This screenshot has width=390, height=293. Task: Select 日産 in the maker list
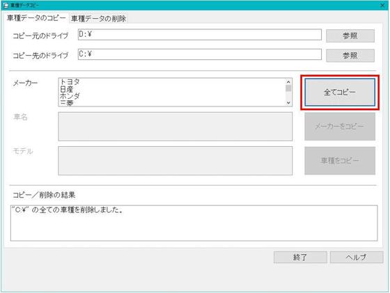(67, 89)
